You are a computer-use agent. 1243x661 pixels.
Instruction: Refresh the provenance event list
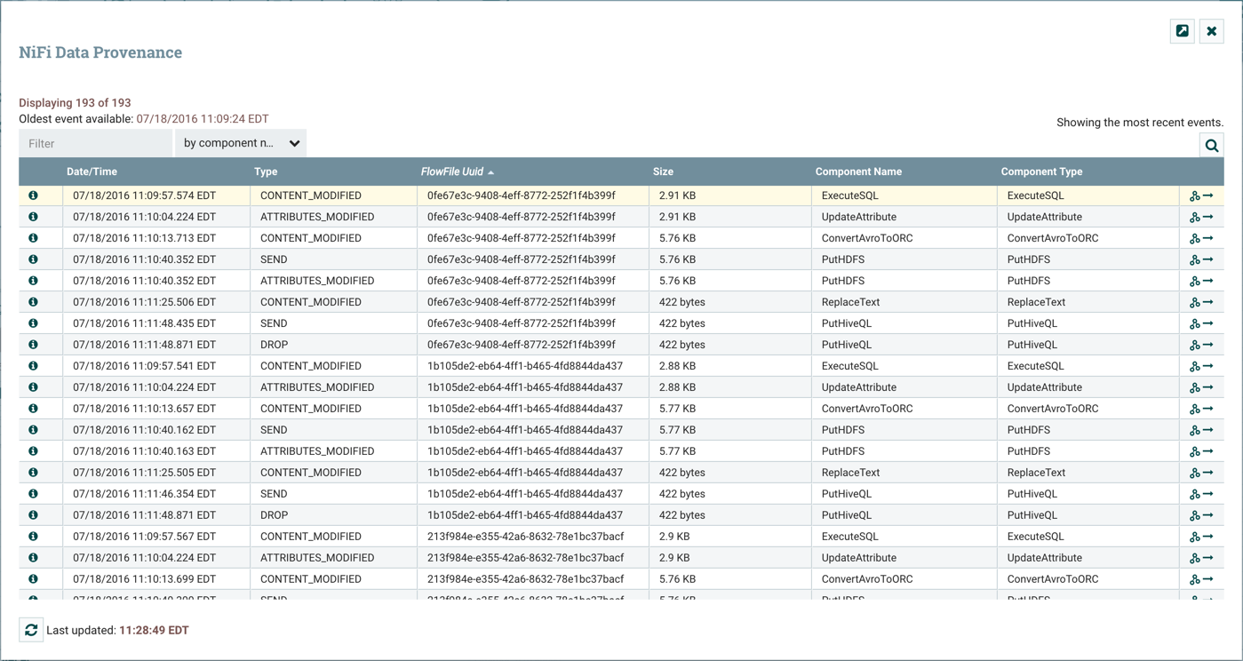coord(31,630)
